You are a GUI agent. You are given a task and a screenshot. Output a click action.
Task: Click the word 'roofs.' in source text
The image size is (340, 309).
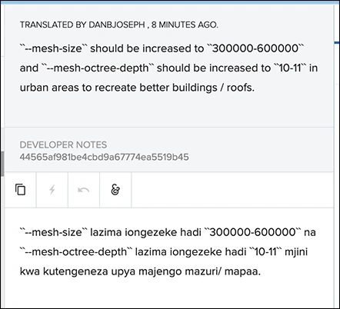241,88
